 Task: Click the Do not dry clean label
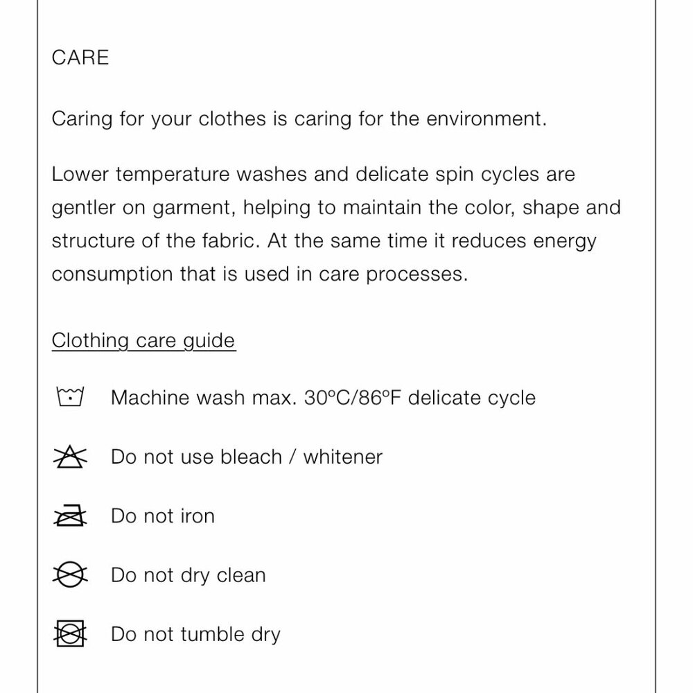(x=188, y=575)
